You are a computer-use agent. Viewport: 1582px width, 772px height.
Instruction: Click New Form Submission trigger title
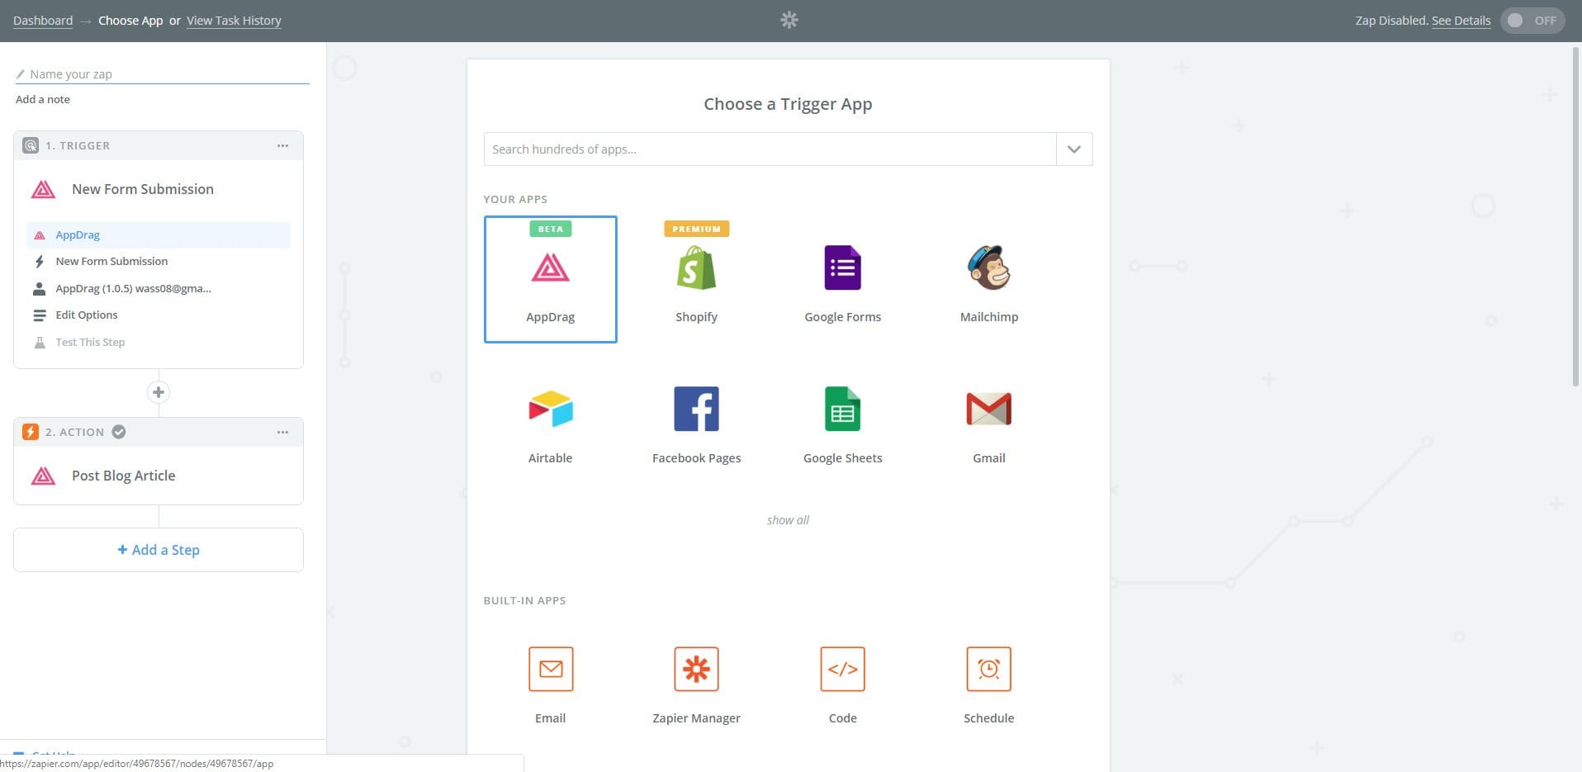coord(143,189)
